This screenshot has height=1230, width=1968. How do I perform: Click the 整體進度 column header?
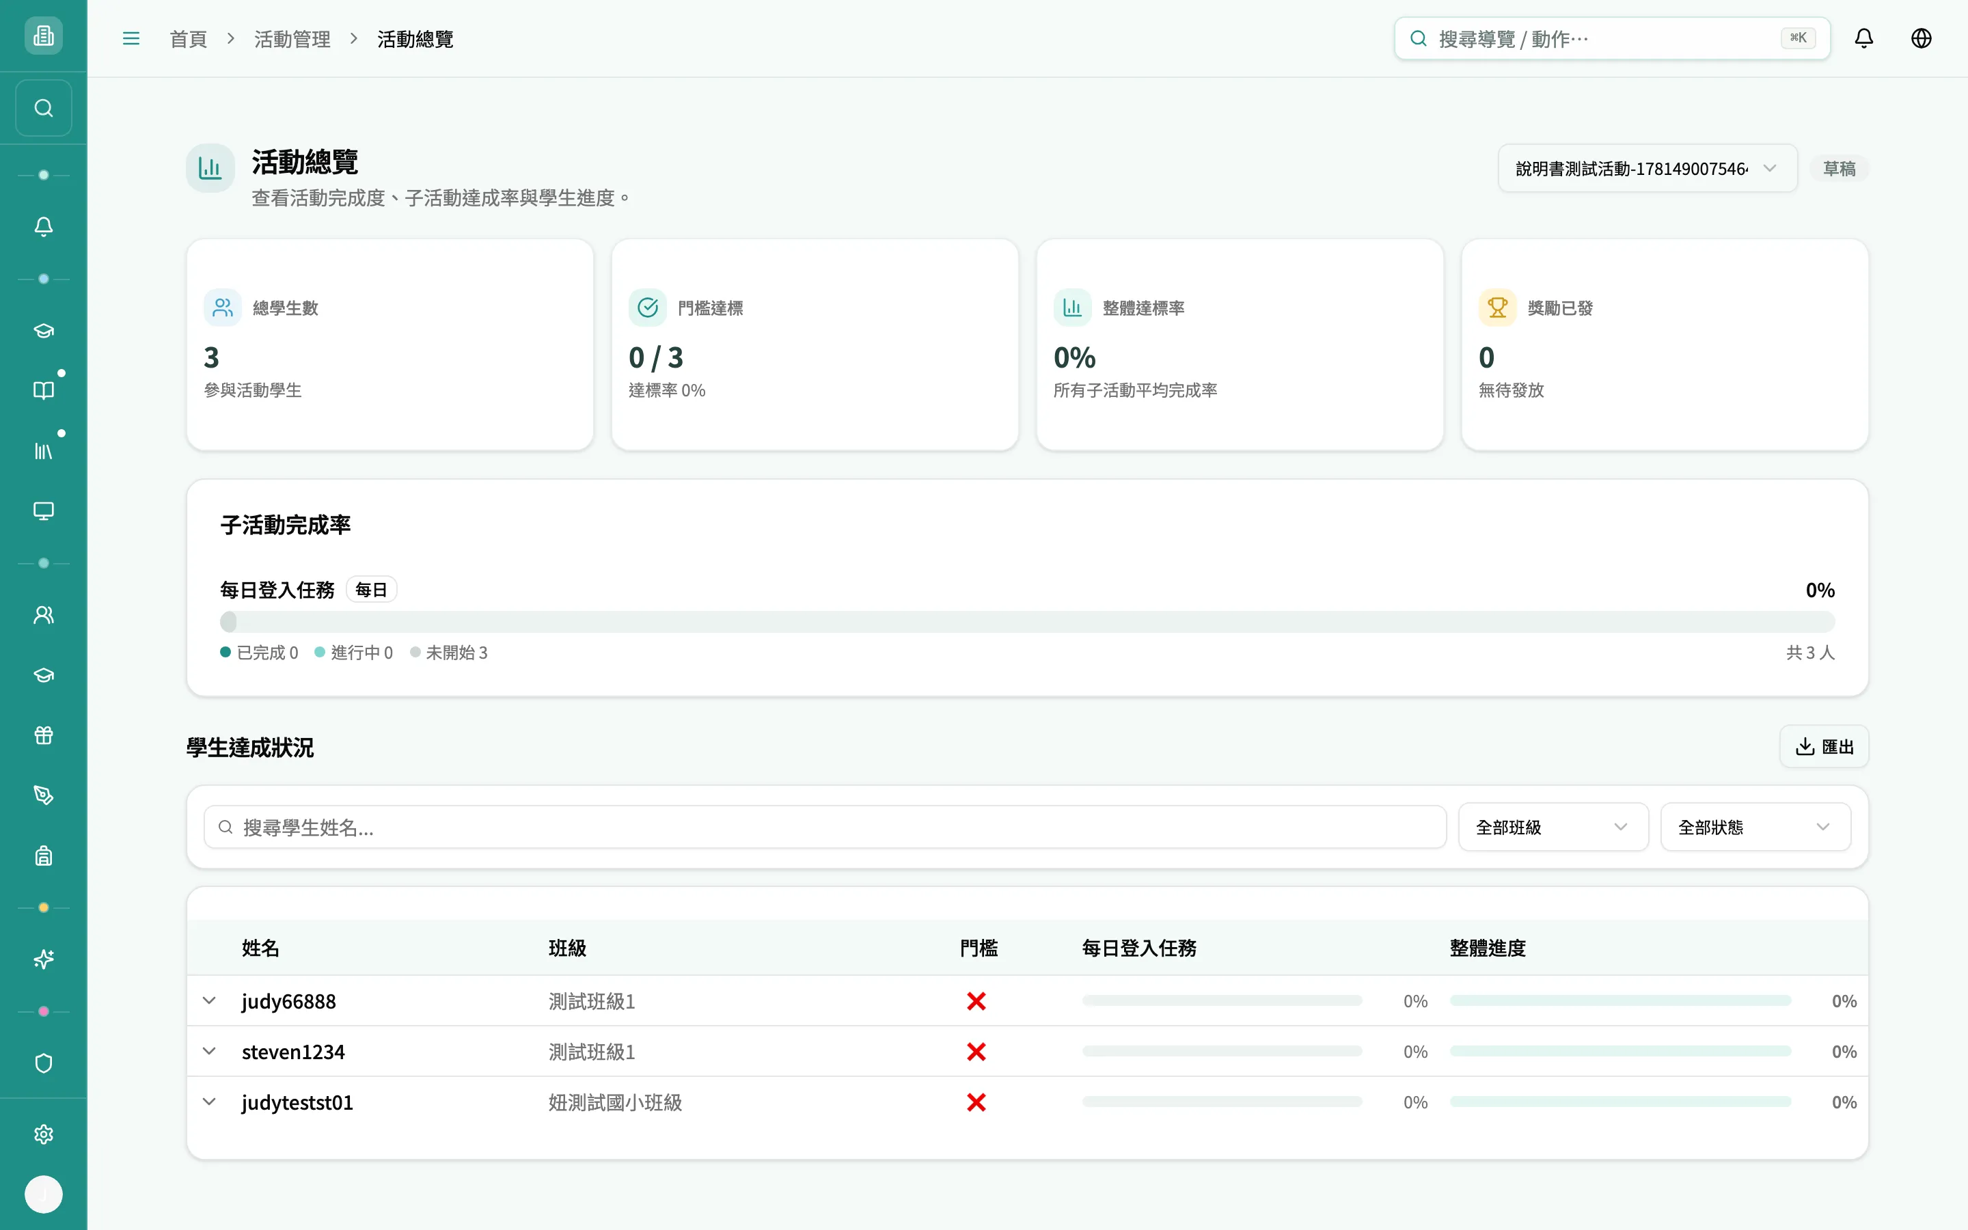[1488, 948]
